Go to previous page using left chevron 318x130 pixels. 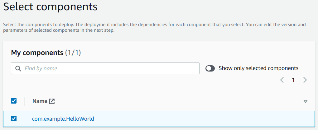pos(282,80)
